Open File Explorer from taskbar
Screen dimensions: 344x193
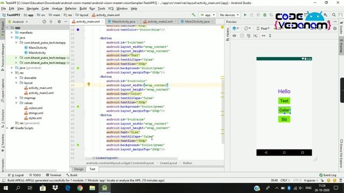[92, 188]
